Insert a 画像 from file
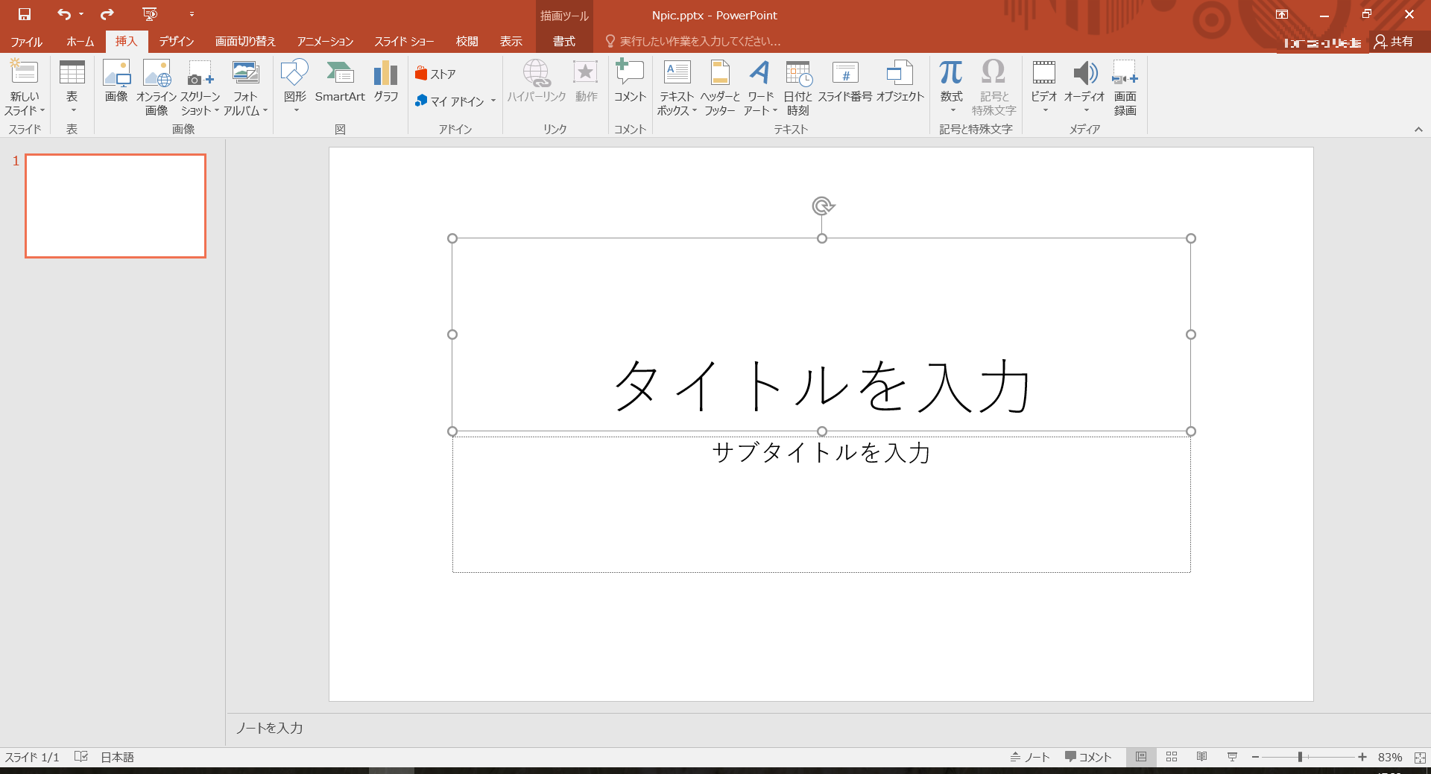The image size is (1431, 774). click(x=116, y=82)
